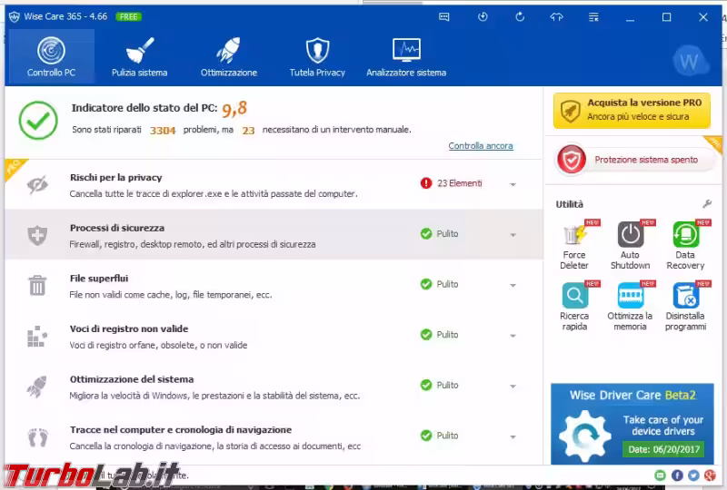Open the Tutela Privacy tab
The width and height of the screenshot is (727, 490).
click(x=317, y=57)
